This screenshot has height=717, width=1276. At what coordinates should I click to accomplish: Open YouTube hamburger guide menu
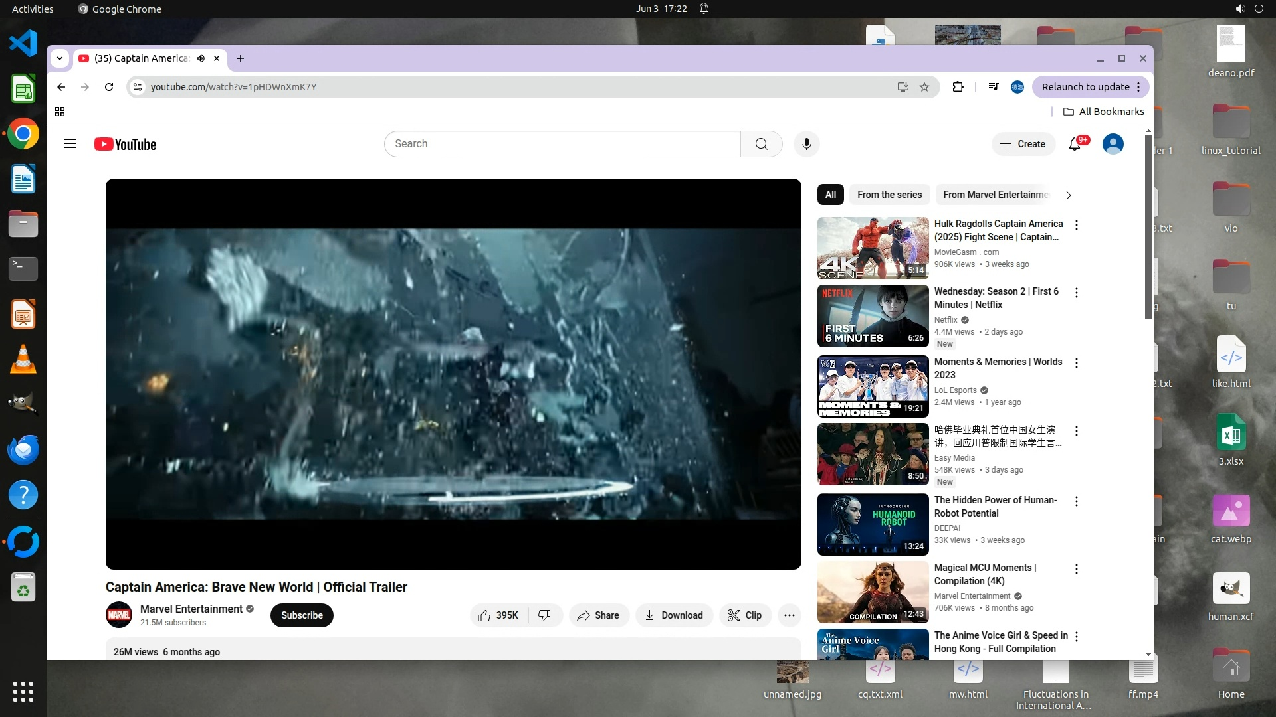[x=70, y=144]
